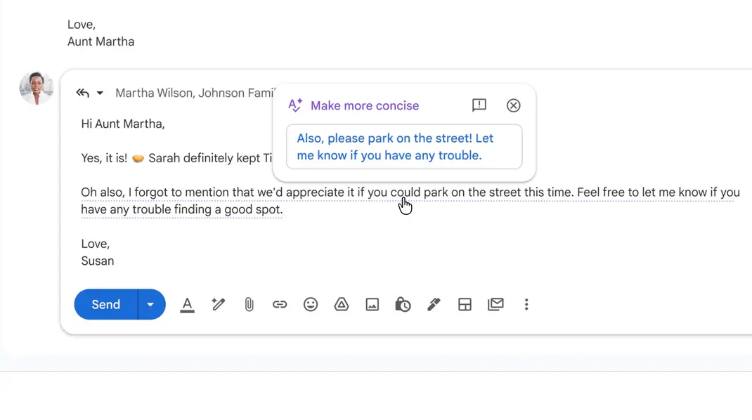Report feedback on the Gemini suggestion

[x=479, y=105]
